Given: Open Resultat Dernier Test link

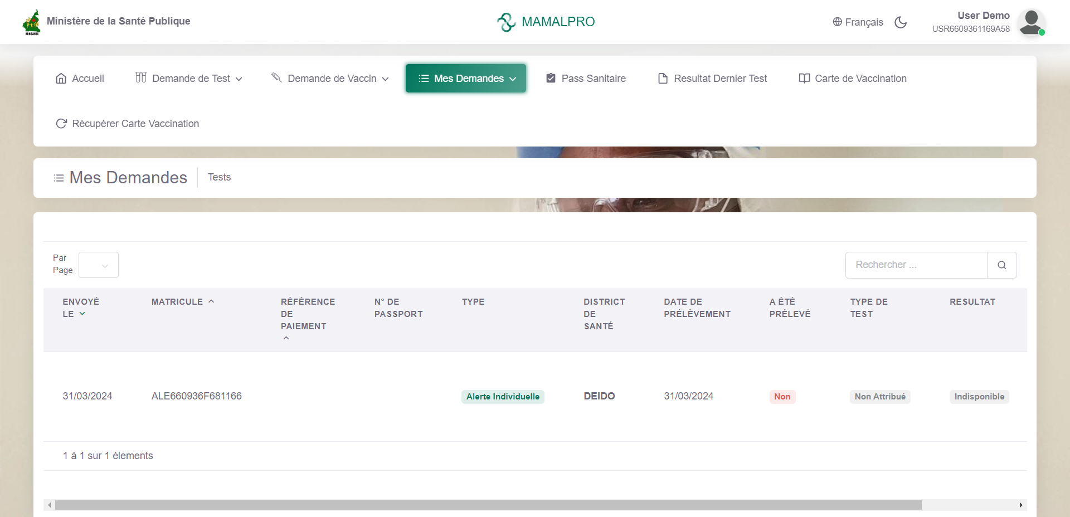Looking at the screenshot, I should click(x=712, y=79).
